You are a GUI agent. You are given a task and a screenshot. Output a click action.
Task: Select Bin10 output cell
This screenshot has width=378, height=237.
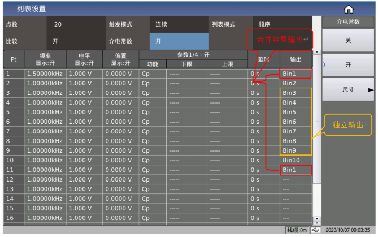click(x=296, y=160)
